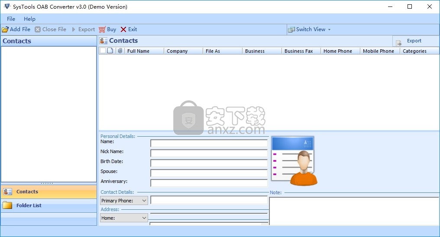This screenshot has width=440, height=237.
Task: Click the Switch View grid icon
Action: [291, 29]
